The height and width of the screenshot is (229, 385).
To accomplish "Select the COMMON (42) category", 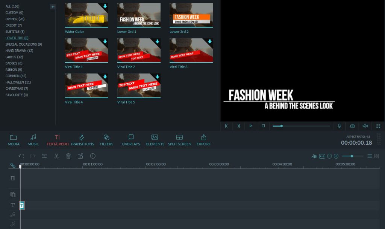I will coord(16,76).
